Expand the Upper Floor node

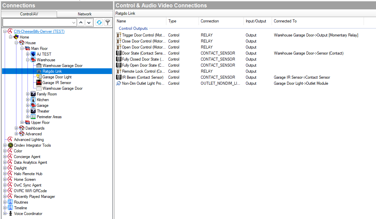click(x=22, y=123)
